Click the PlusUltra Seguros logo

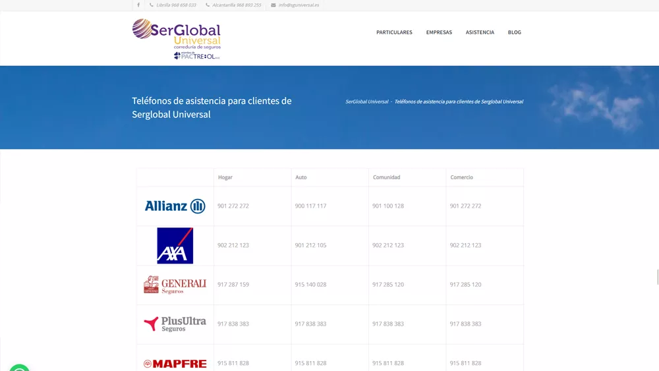[175, 324]
